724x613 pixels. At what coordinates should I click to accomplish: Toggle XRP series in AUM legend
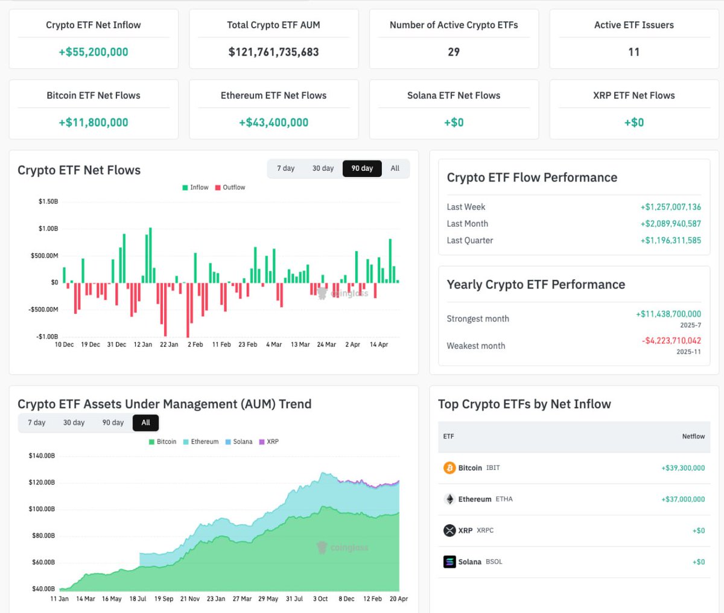262,442
